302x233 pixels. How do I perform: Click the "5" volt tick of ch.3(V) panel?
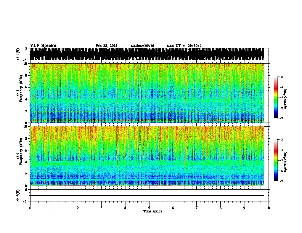pyautogui.click(x=26, y=189)
